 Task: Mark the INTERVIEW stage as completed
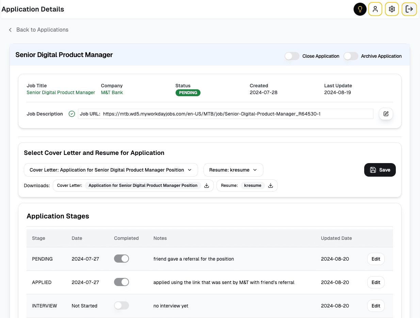(x=122, y=305)
